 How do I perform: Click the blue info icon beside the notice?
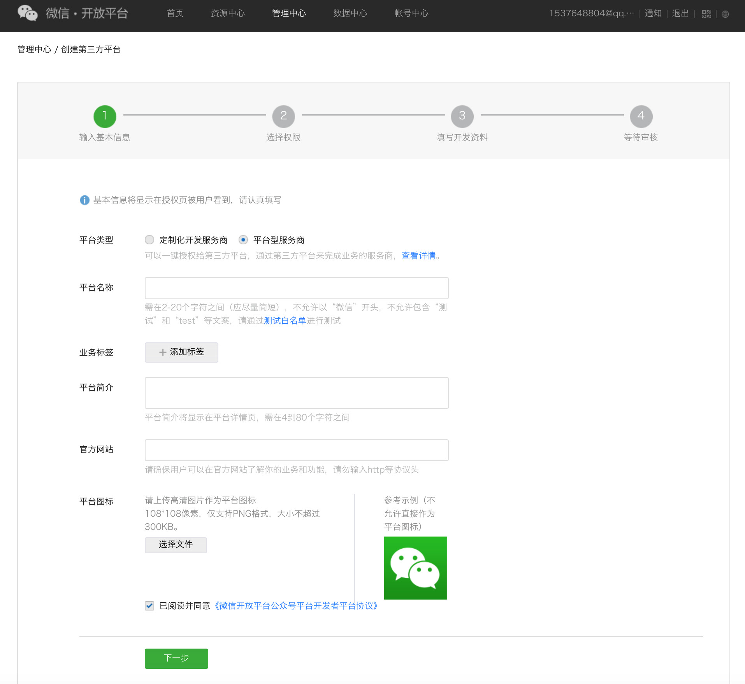click(84, 200)
